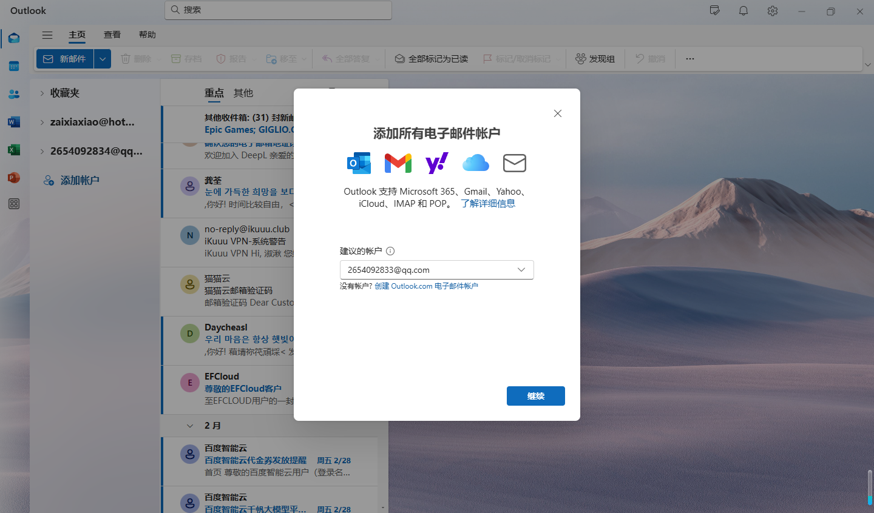The height and width of the screenshot is (513, 874).
Task: Click the Report shield toolbar button
Action: click(232, 59)
